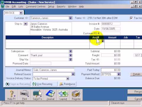Open the Lists menu

coord(21,7)
